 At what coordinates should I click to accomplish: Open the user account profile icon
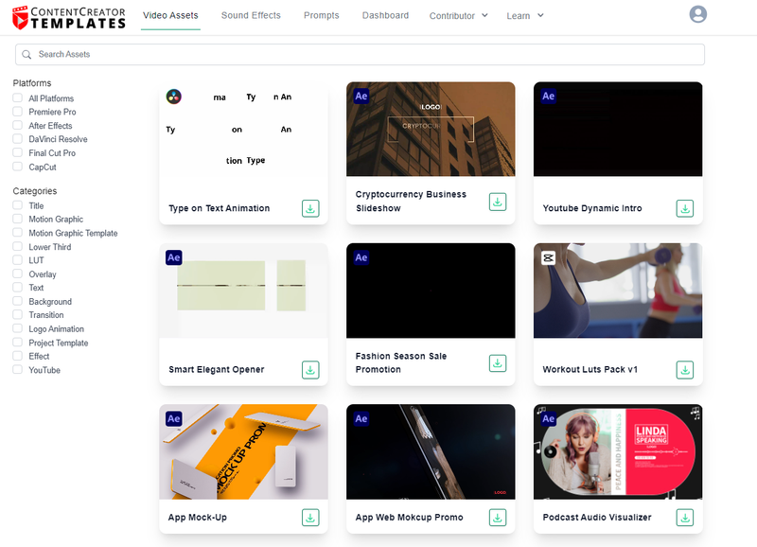coord(697,14)
